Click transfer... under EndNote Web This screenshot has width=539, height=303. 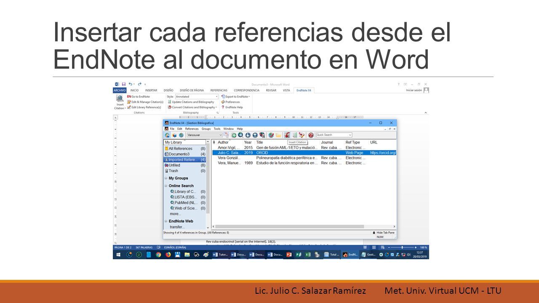click(177, 227)
